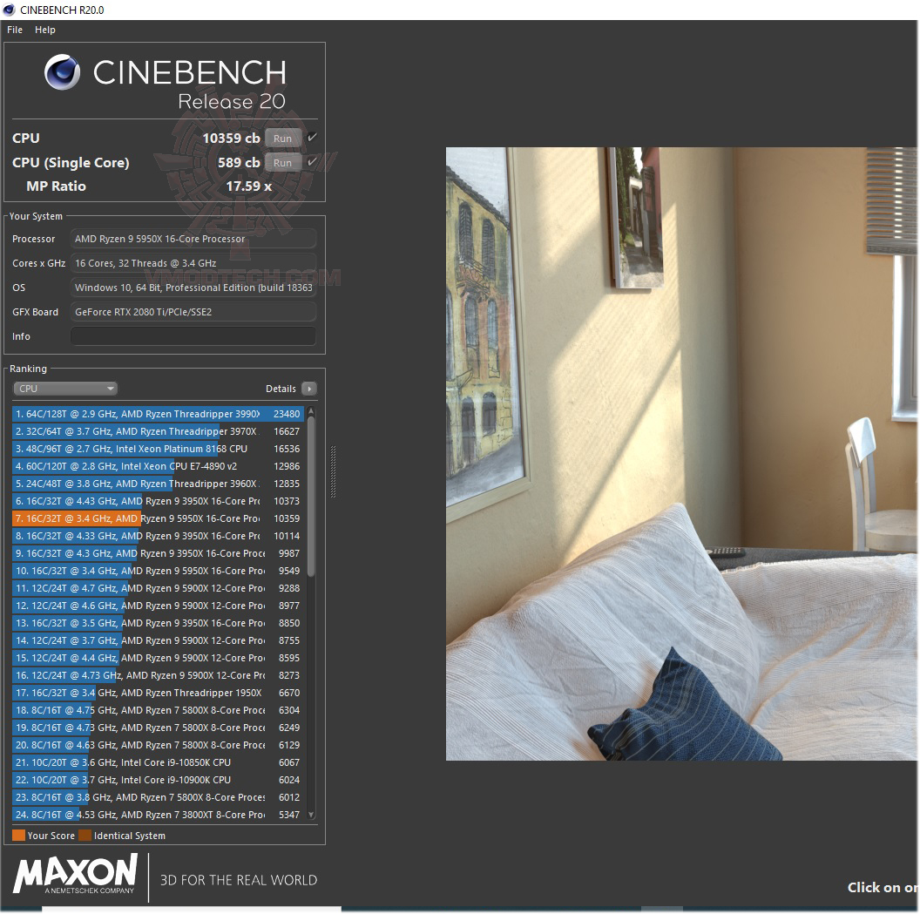Click the Info input field
The width and height of the screenshot is (920, 914).
(193, 336)
